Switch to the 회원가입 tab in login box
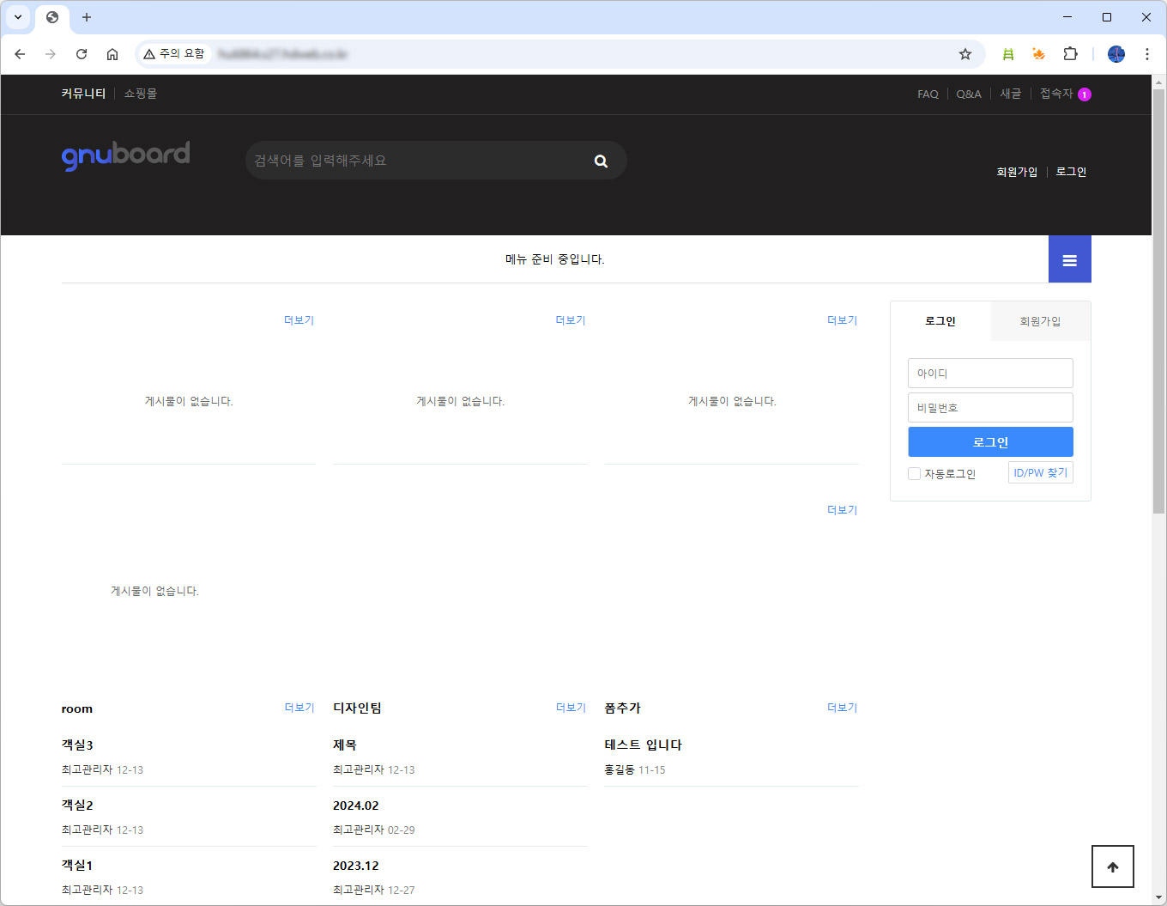 click(x=1040, y=321)
